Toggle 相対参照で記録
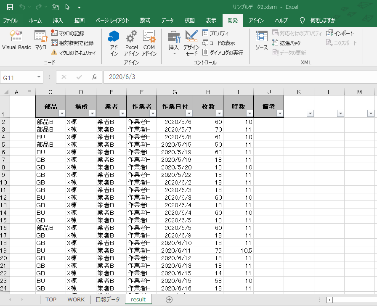Image resolution: width=377 pixels, height=306 pixels. 72,43
